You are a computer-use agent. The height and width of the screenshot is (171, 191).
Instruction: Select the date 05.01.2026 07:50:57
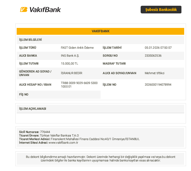[x=158, y=48]
